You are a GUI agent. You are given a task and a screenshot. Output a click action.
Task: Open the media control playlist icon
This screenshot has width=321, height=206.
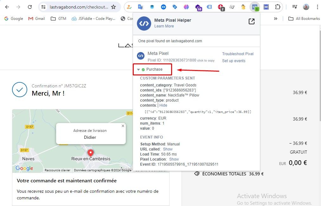pos(295,7)
